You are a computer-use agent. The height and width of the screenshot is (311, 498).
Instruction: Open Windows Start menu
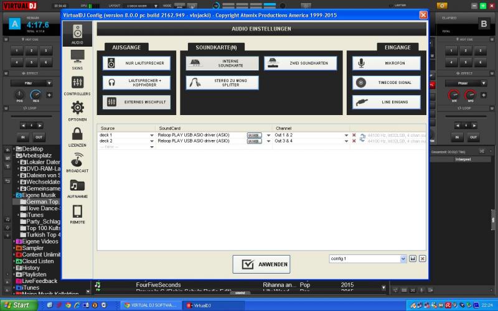pos(19,305)
